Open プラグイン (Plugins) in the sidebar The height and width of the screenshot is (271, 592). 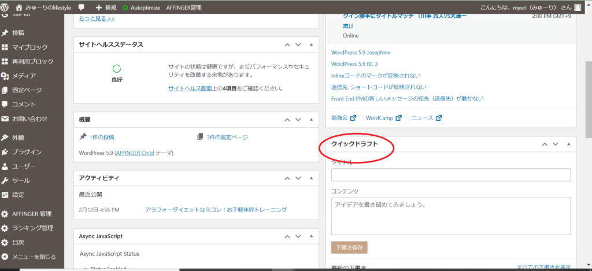tap(27, 152)
